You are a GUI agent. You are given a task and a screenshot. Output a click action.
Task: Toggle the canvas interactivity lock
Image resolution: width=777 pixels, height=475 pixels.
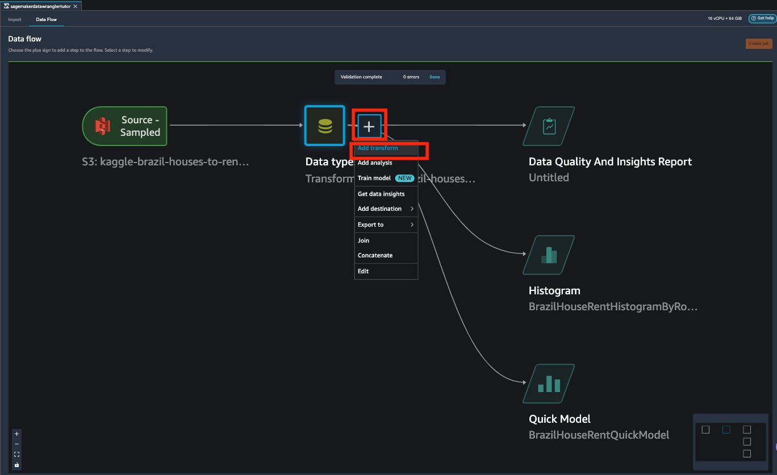[x=16, y=465]
